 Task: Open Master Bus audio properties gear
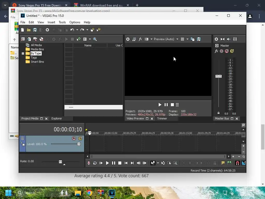216,39
